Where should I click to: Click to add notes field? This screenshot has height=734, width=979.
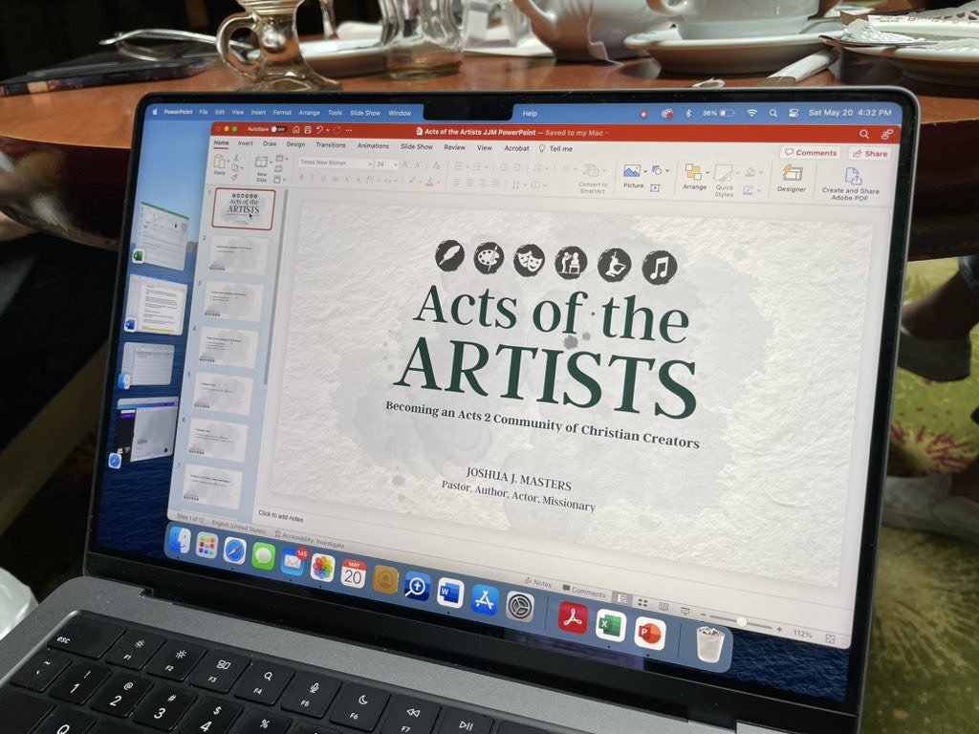click(x=280, y=515)
